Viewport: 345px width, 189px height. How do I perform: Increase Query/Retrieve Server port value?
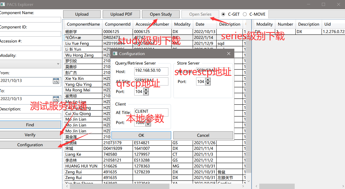(146, 90)
